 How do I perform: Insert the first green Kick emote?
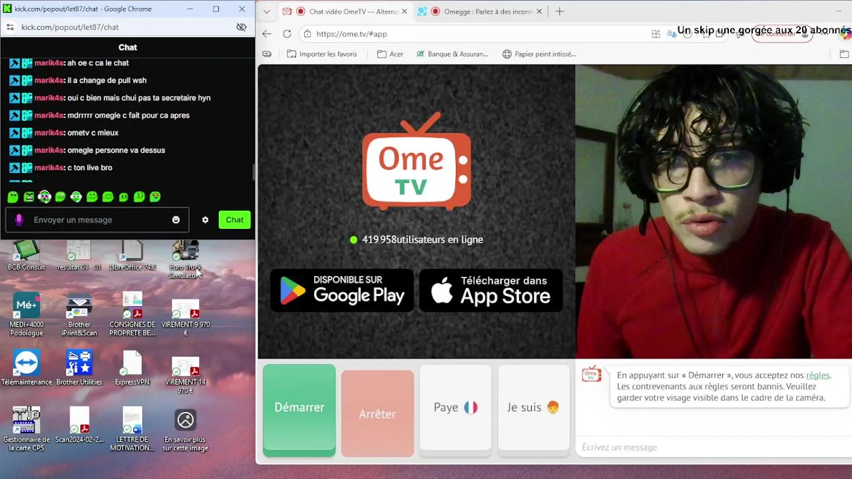pyautogui.click(x=13, y=197)
